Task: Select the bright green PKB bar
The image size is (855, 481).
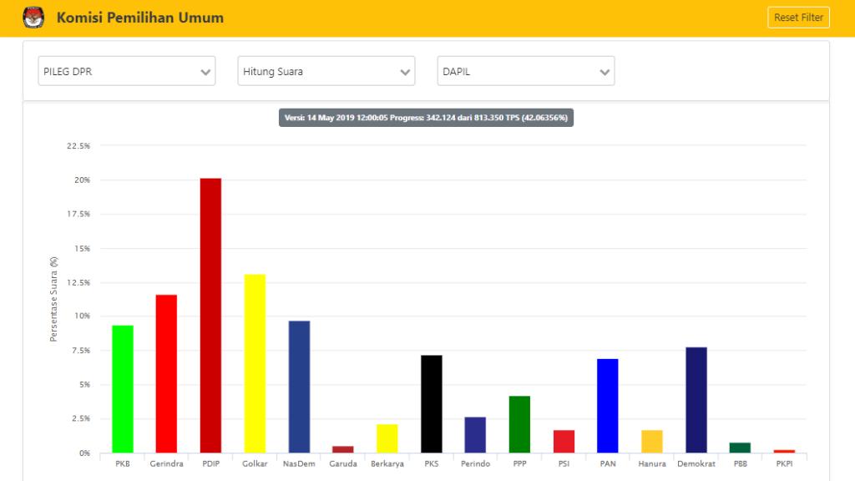Action: pos(123,389)
